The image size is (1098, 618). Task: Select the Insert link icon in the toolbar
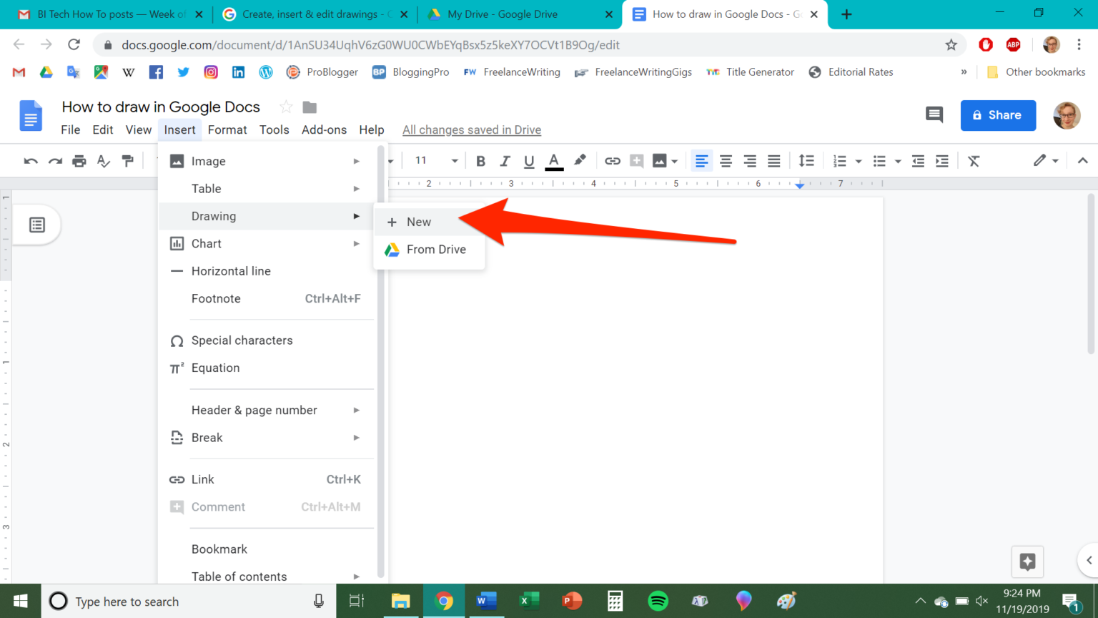point(613,160)
